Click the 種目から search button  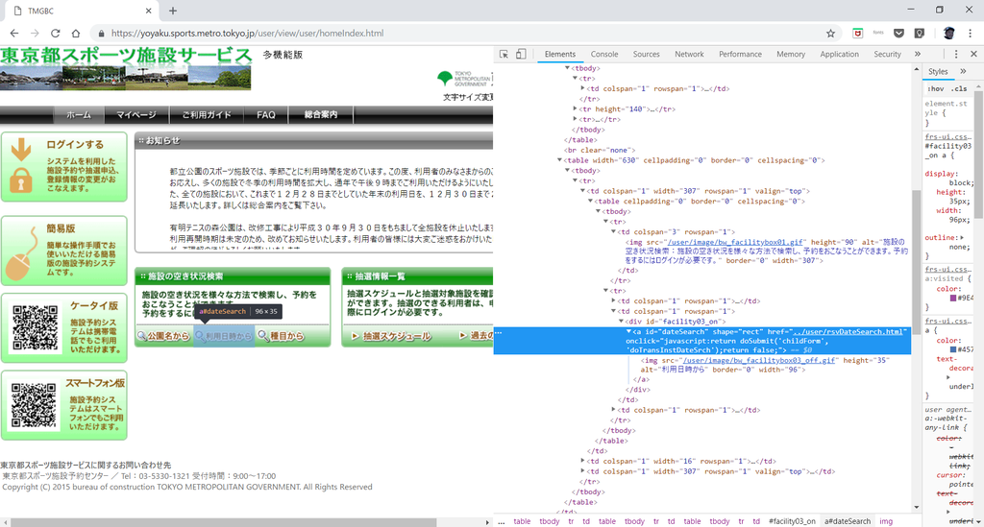pyautogui.click(x=281, y=336)
